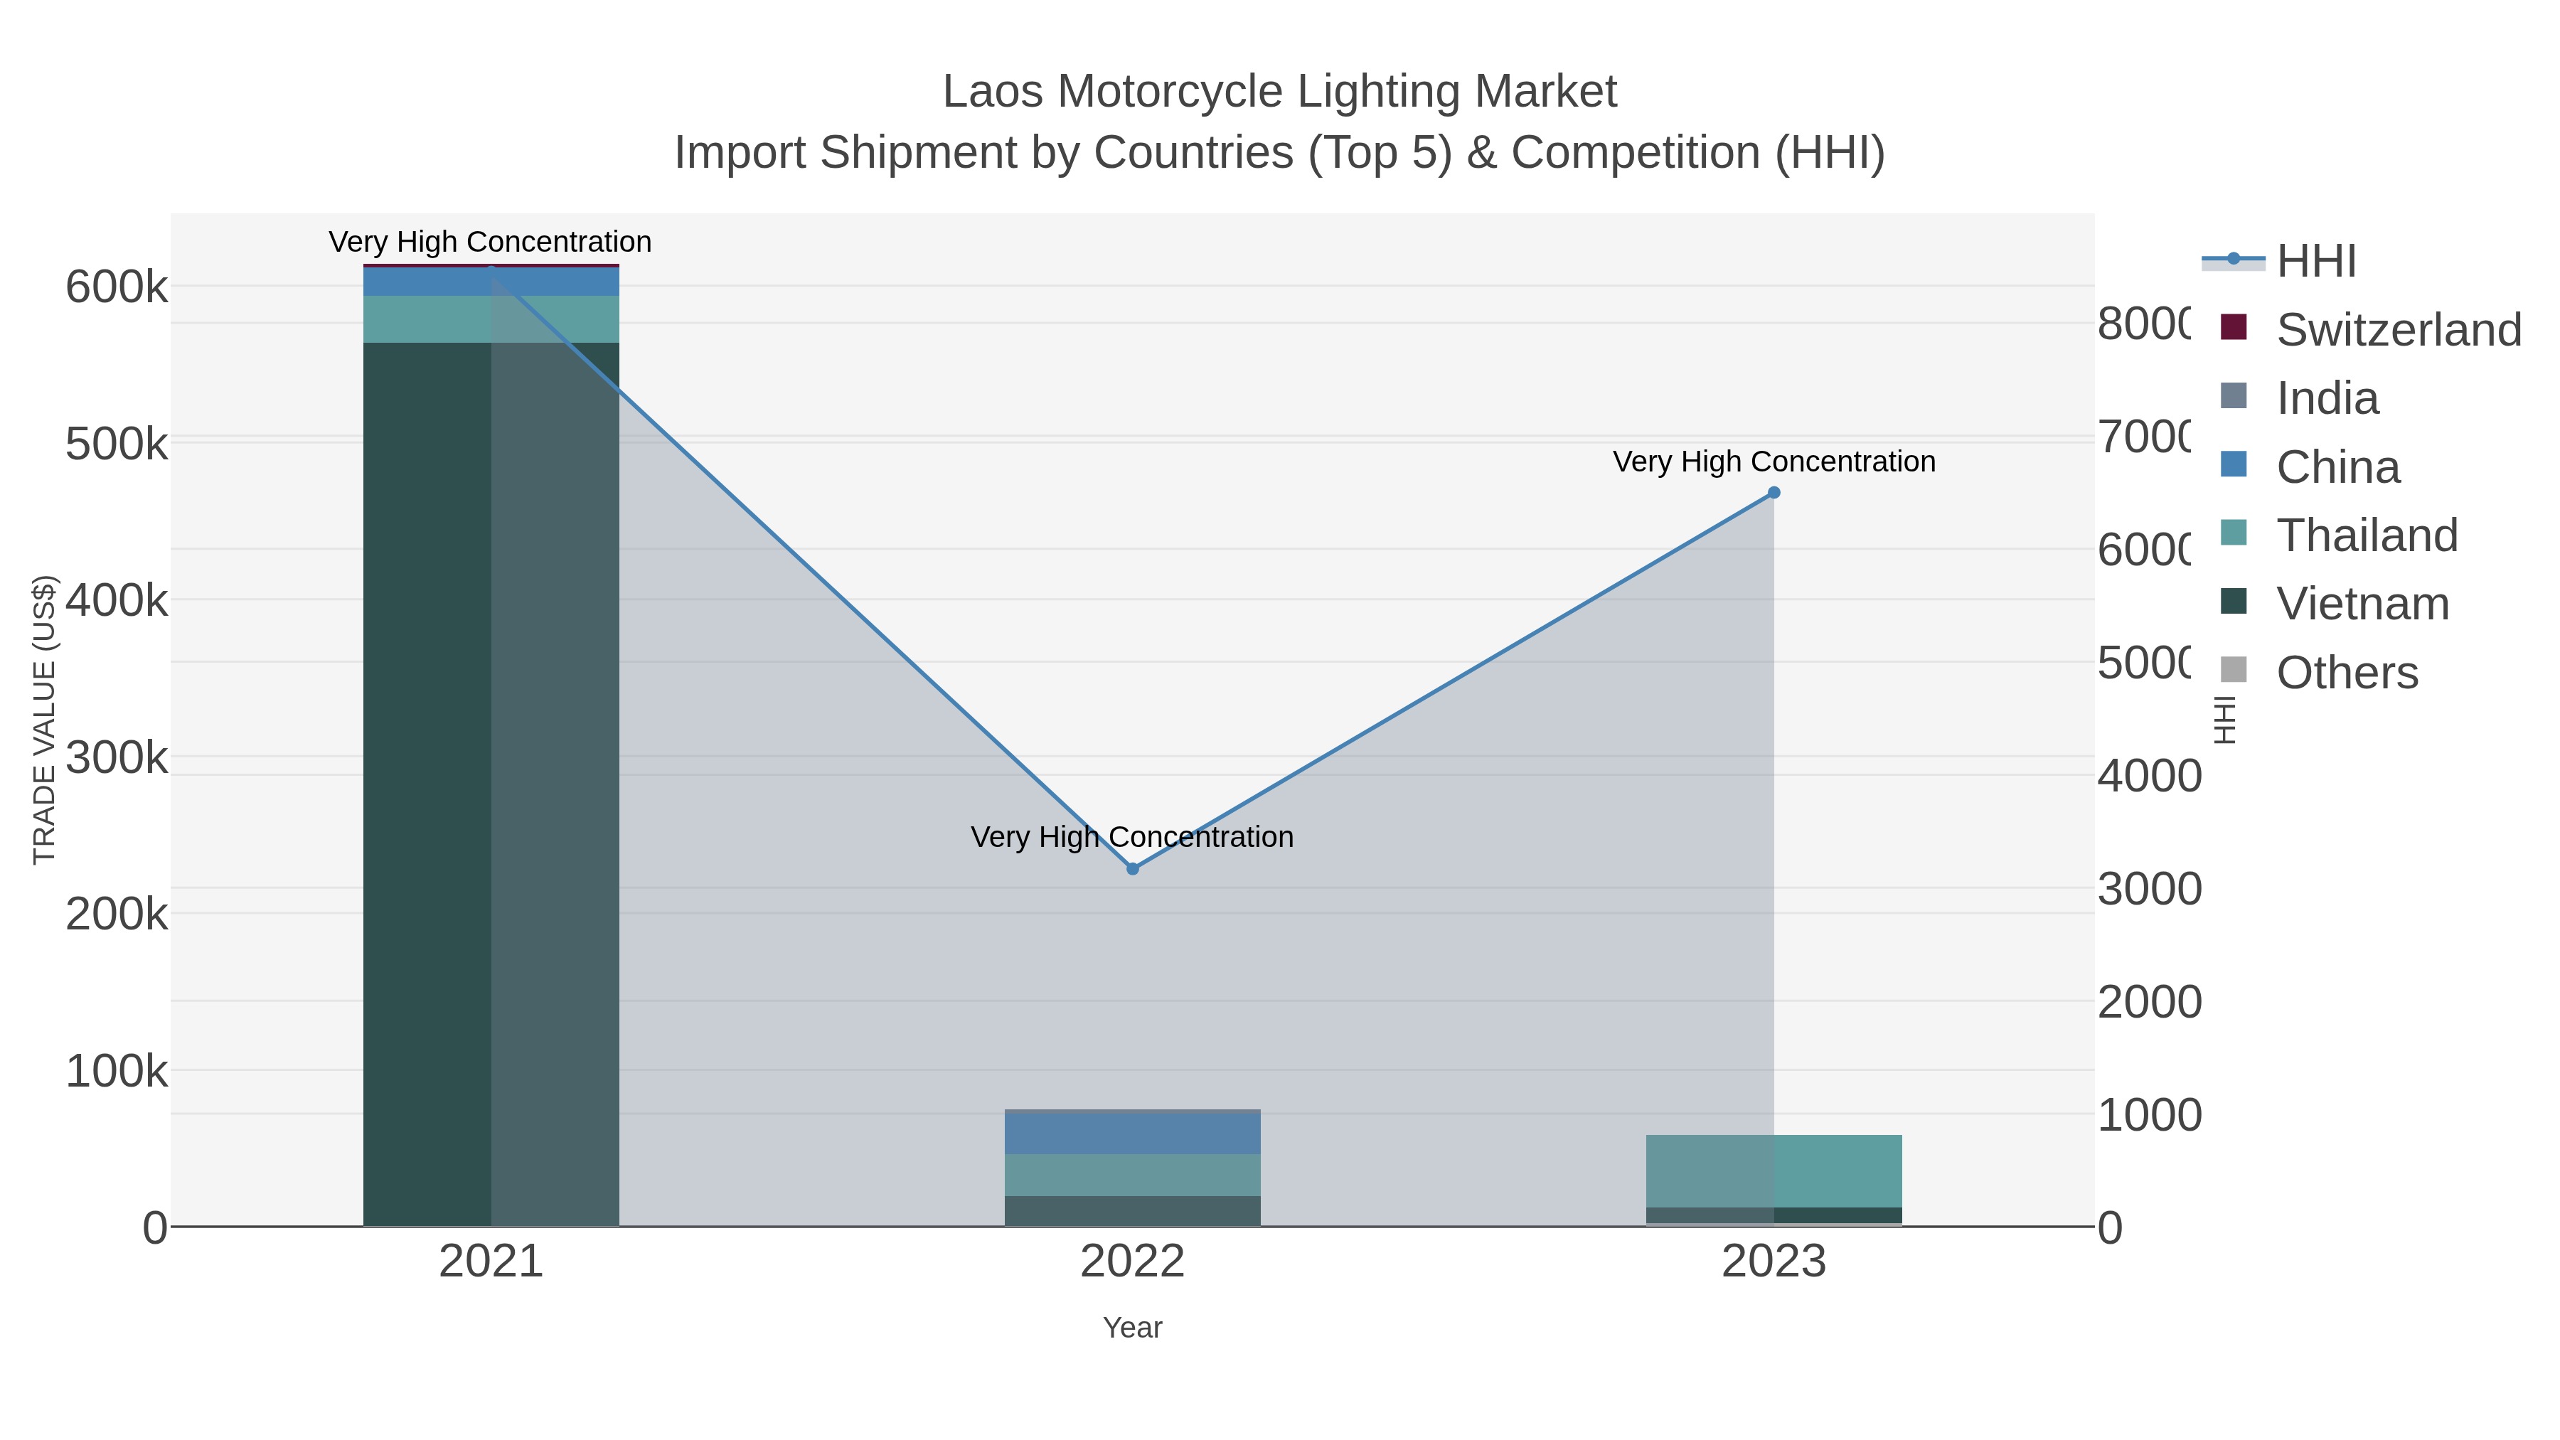This screenshot has height=1440, width=2560.
Task: Click the 1000 HHI axis tick label
Action: (2150, 1115)
